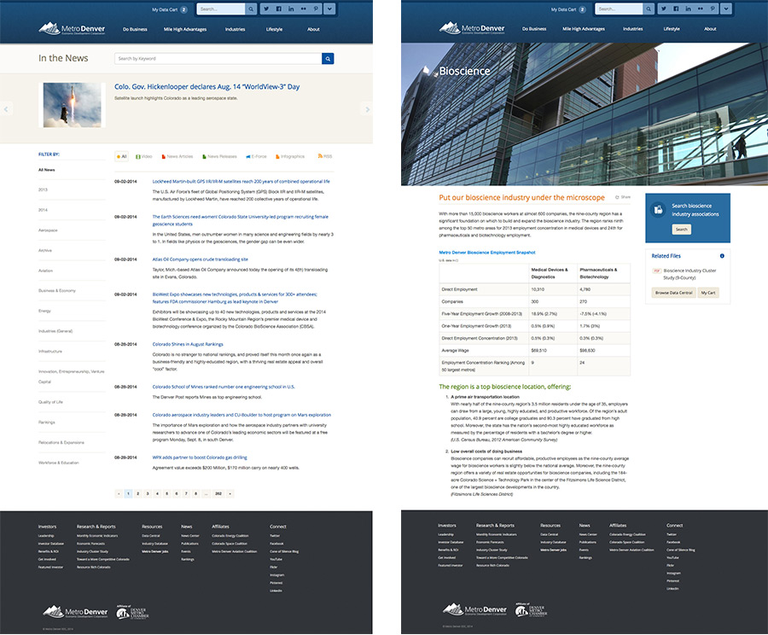Select the All news filter
The image size is (768, 635).
(121, 156)
